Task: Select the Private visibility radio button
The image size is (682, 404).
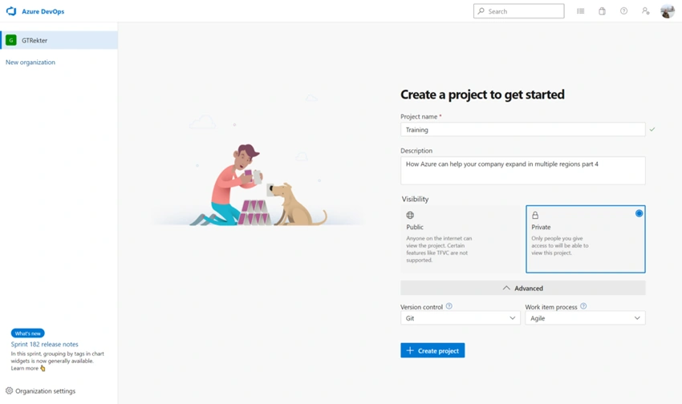Action: point(639,213)
